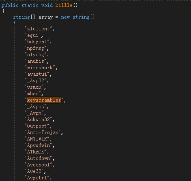Click the "Outpost" string entry
The image size is (191, 181).
coord(37,126)
